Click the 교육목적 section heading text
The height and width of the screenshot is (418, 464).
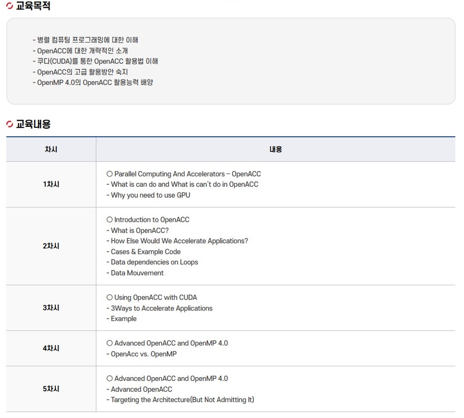click(33, 6)
